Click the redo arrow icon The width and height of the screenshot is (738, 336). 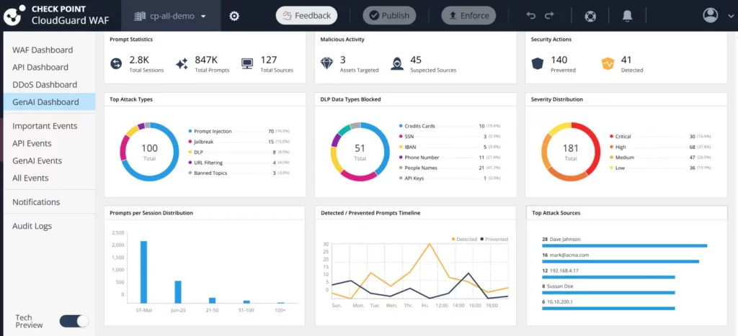549,15
